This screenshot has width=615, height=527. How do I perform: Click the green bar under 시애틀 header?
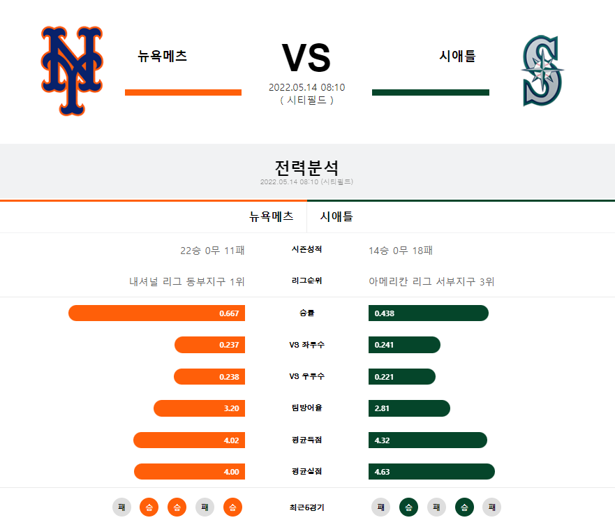tap(431, 93)
